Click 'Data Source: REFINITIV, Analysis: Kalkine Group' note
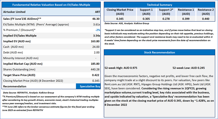Screen dimensions: 218x119 click(28, 93)
